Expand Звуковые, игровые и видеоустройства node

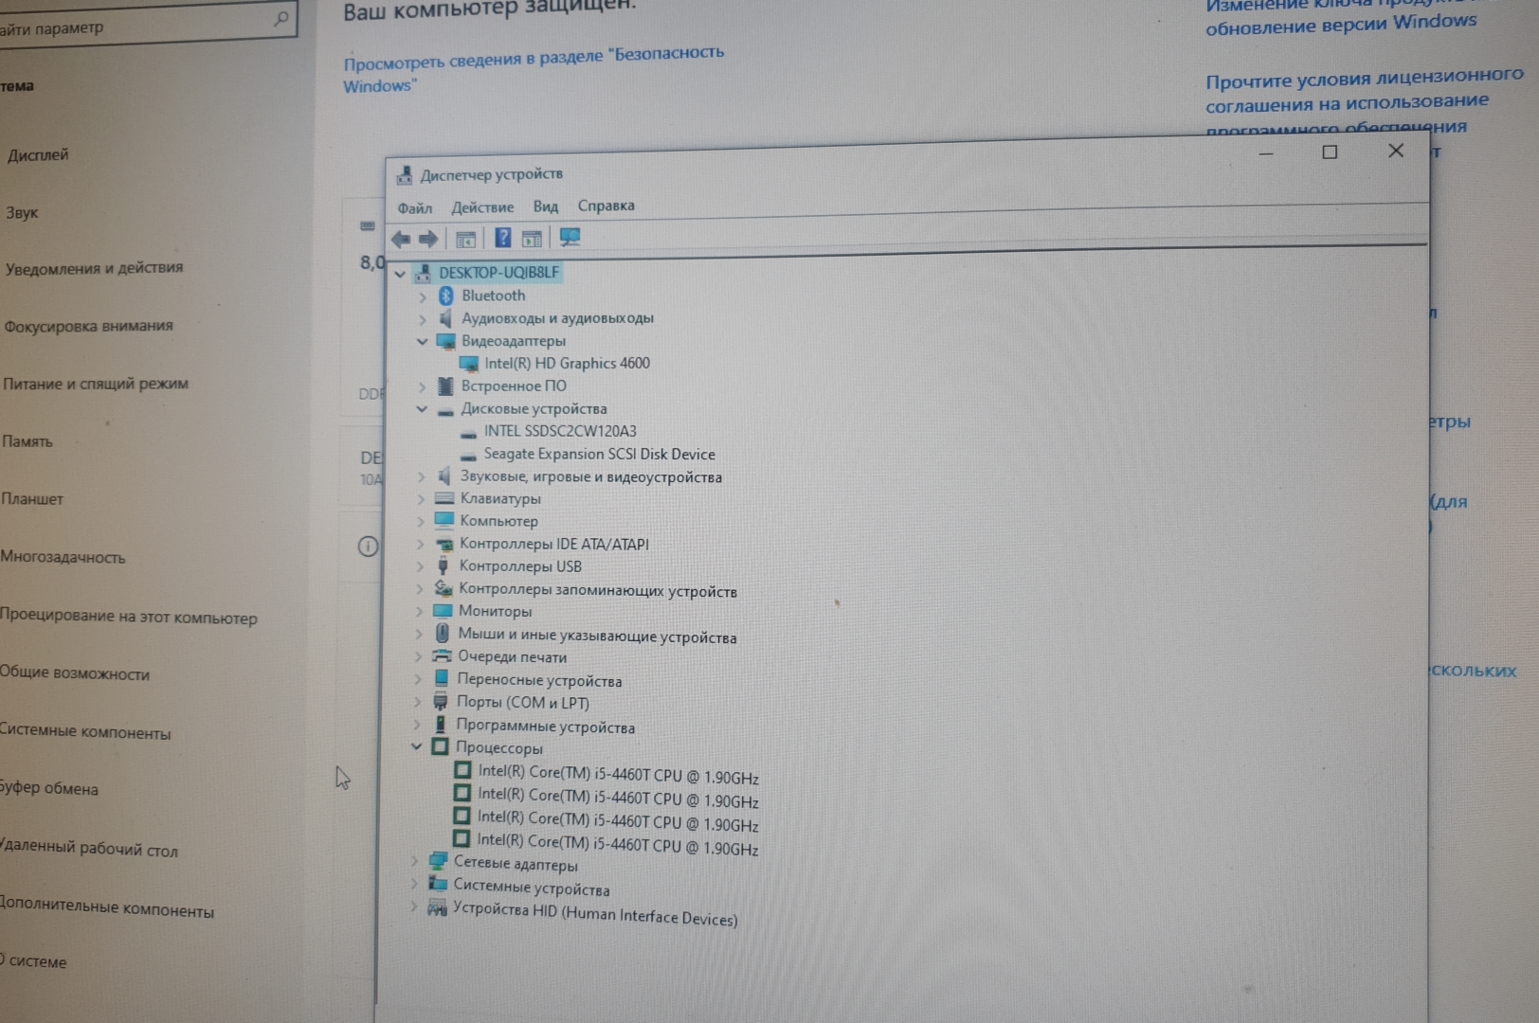point(422,476)
